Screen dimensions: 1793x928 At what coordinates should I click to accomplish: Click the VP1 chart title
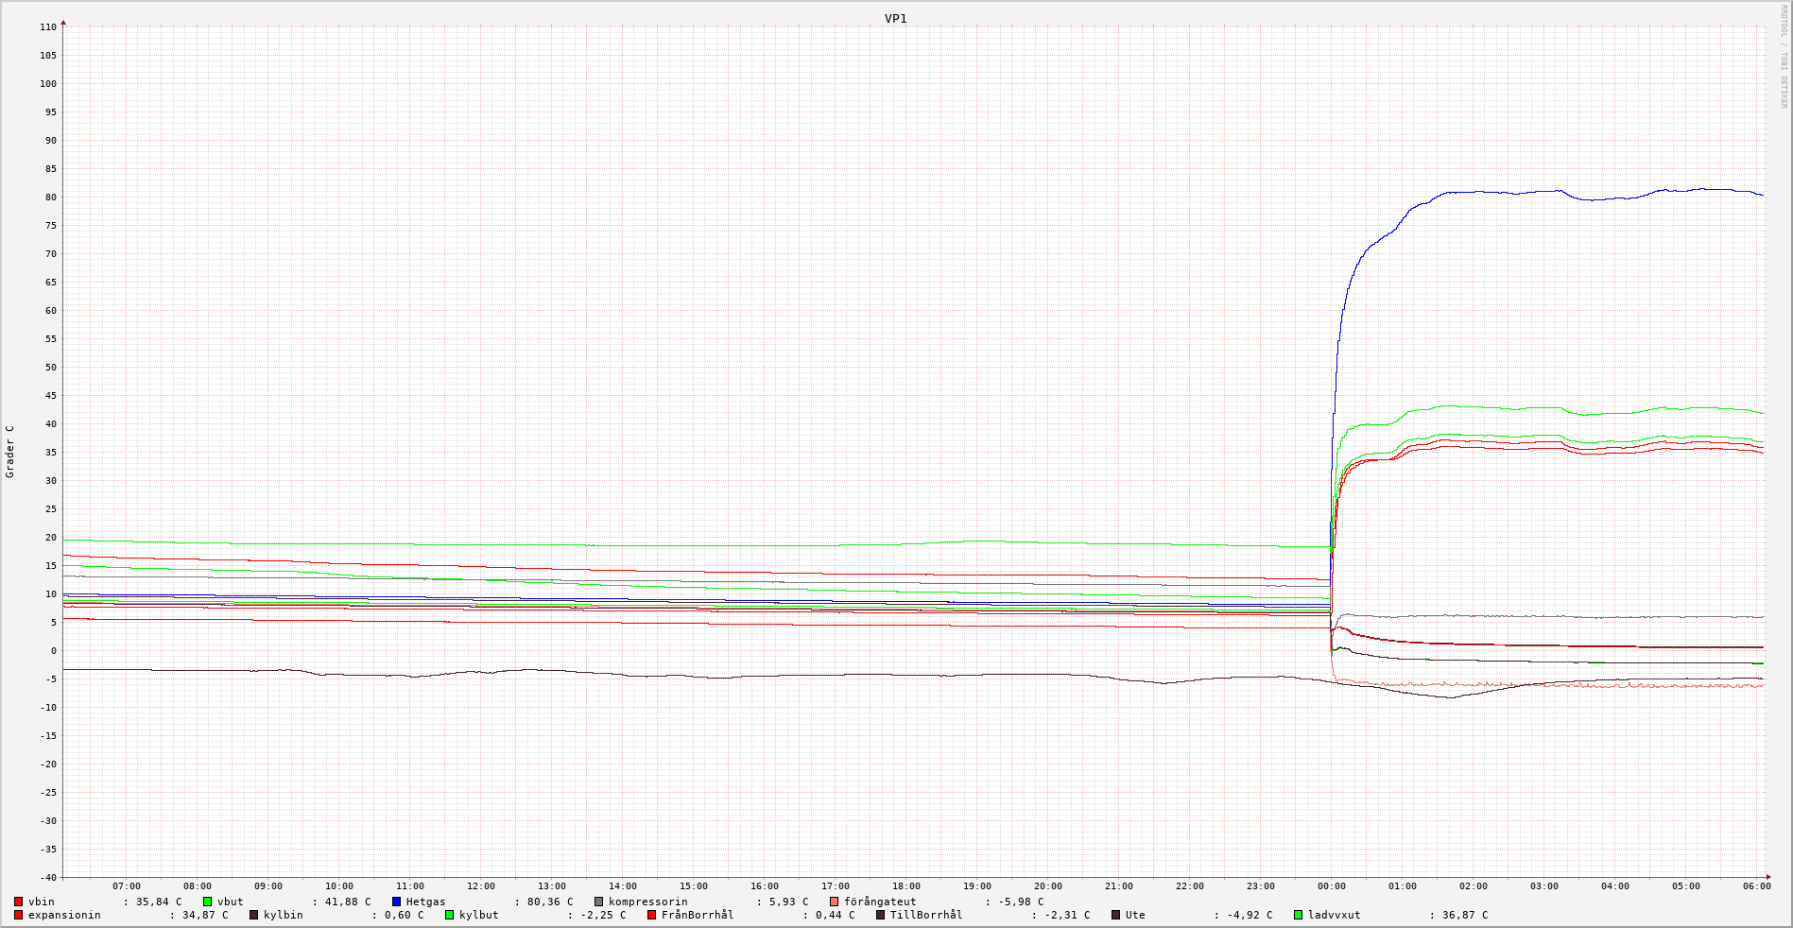(x=895, y=18)
